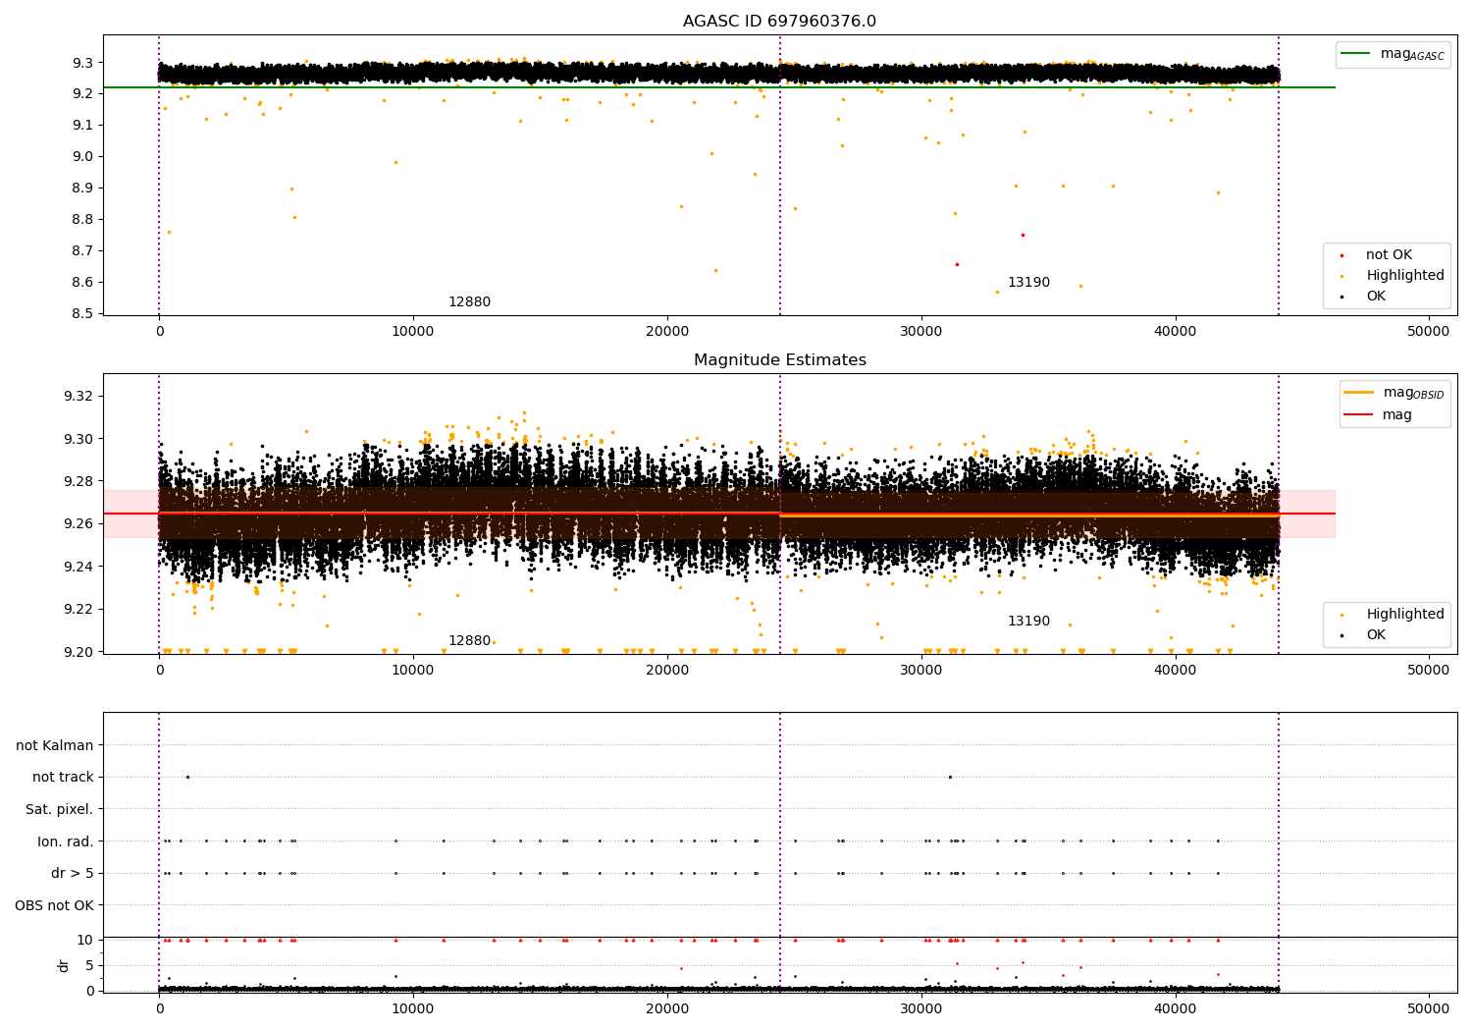Click the 'not Kalman' row label

[55, 745]
